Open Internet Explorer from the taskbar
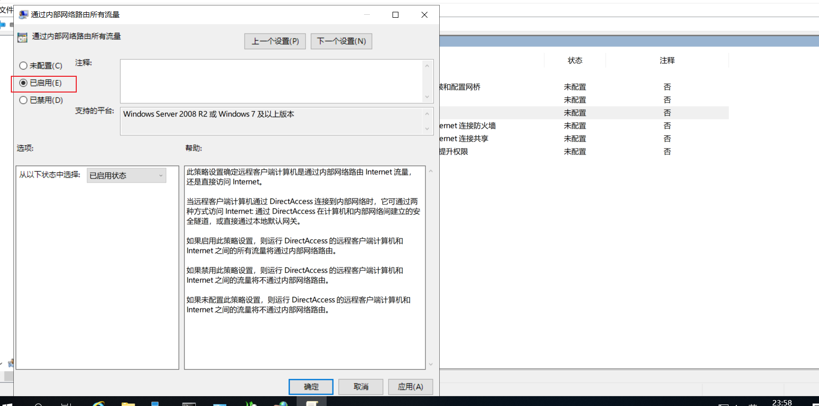819x406 pixels. click(98, 404)
